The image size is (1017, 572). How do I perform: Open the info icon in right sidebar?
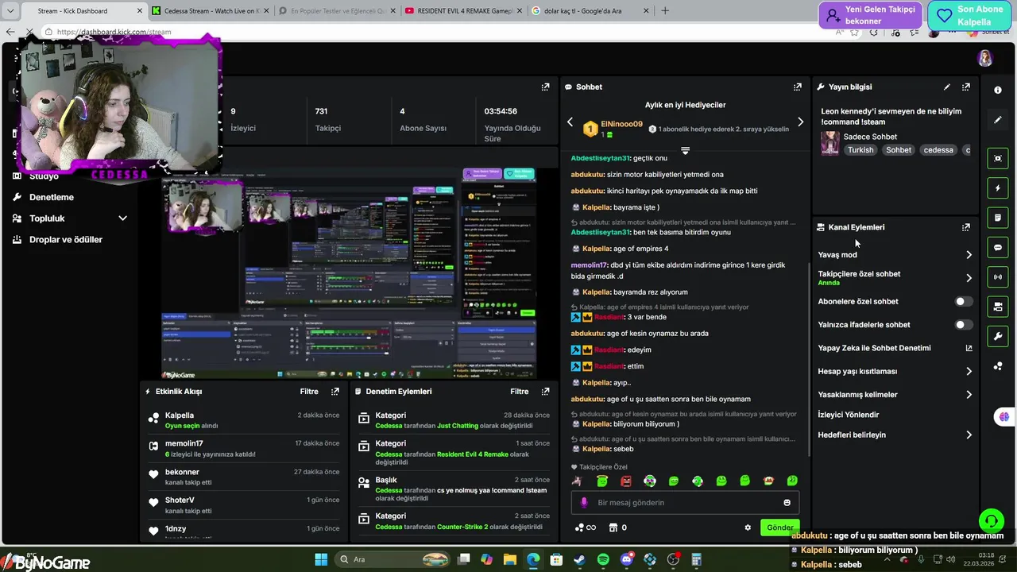(998, 91)
